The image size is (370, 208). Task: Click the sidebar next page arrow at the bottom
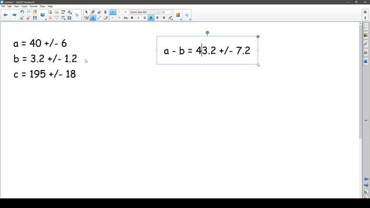click(x=366, y=185)
